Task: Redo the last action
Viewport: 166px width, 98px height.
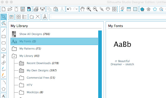Action: [75, 9]
